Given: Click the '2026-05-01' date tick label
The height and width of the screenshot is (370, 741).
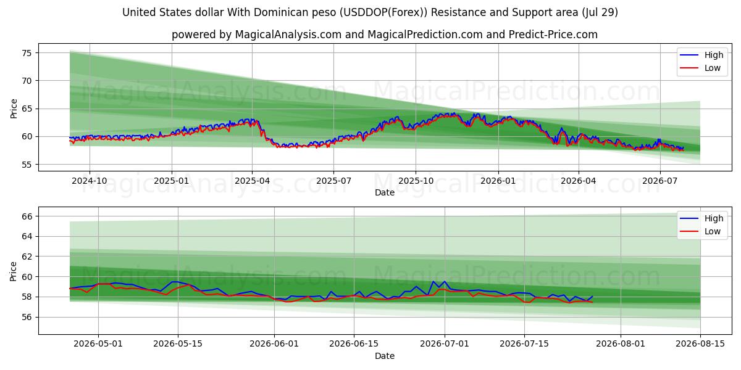Looking at the screenshot, I should pos(98,345).
